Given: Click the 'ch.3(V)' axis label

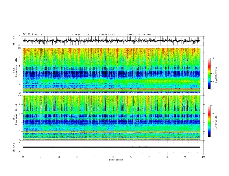Looking at the screenshot, I should [14, 148].
